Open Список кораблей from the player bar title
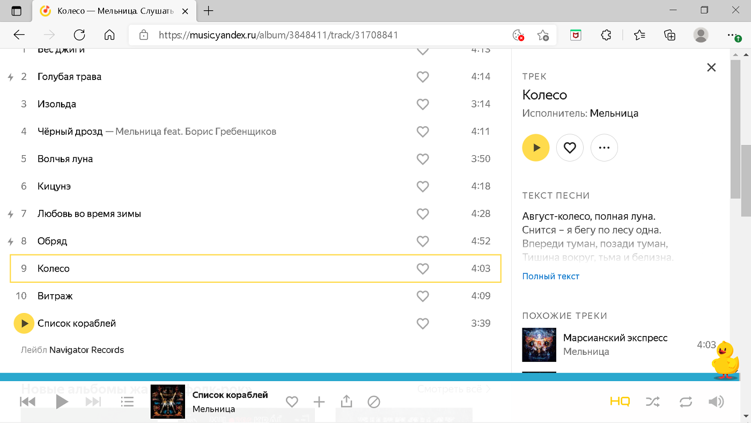Viewport: 751px width, 423px height. click(230, 395)
